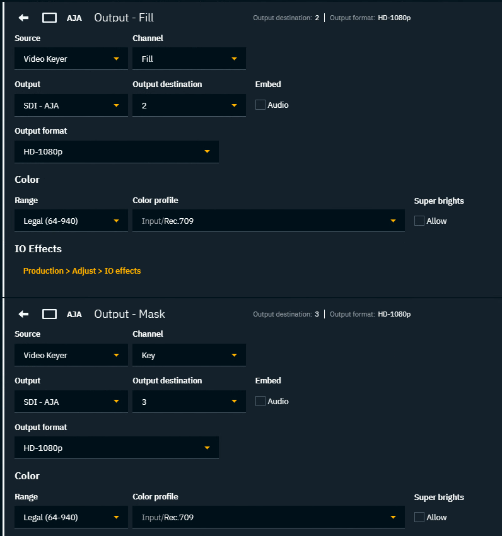Viewport: 502px width, 536px height.
Task: Select the AJA badge on the Mask output
Action: tap(74, 314)
